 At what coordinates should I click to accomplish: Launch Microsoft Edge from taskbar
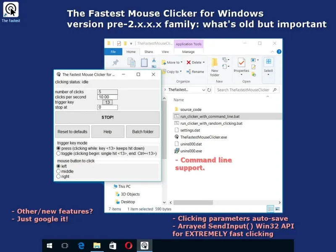tap(81, 246)
